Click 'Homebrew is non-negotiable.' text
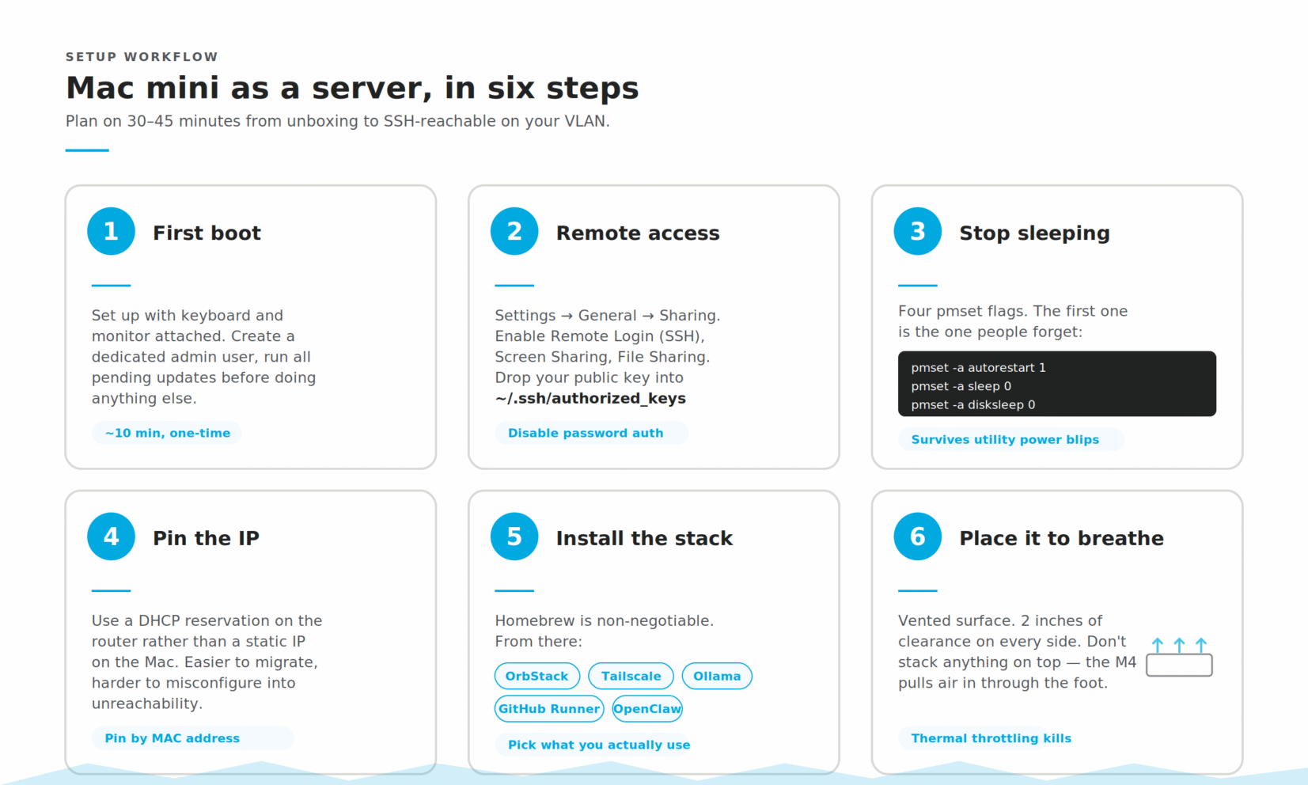This screenshot has width=1308, height=785. pos(604,620)
